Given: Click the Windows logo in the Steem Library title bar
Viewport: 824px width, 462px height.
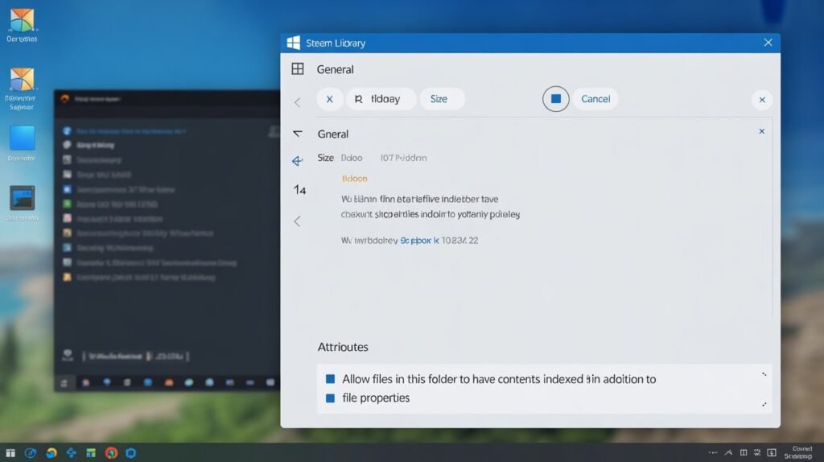Looking at the screenshot, I should (293, 43).
